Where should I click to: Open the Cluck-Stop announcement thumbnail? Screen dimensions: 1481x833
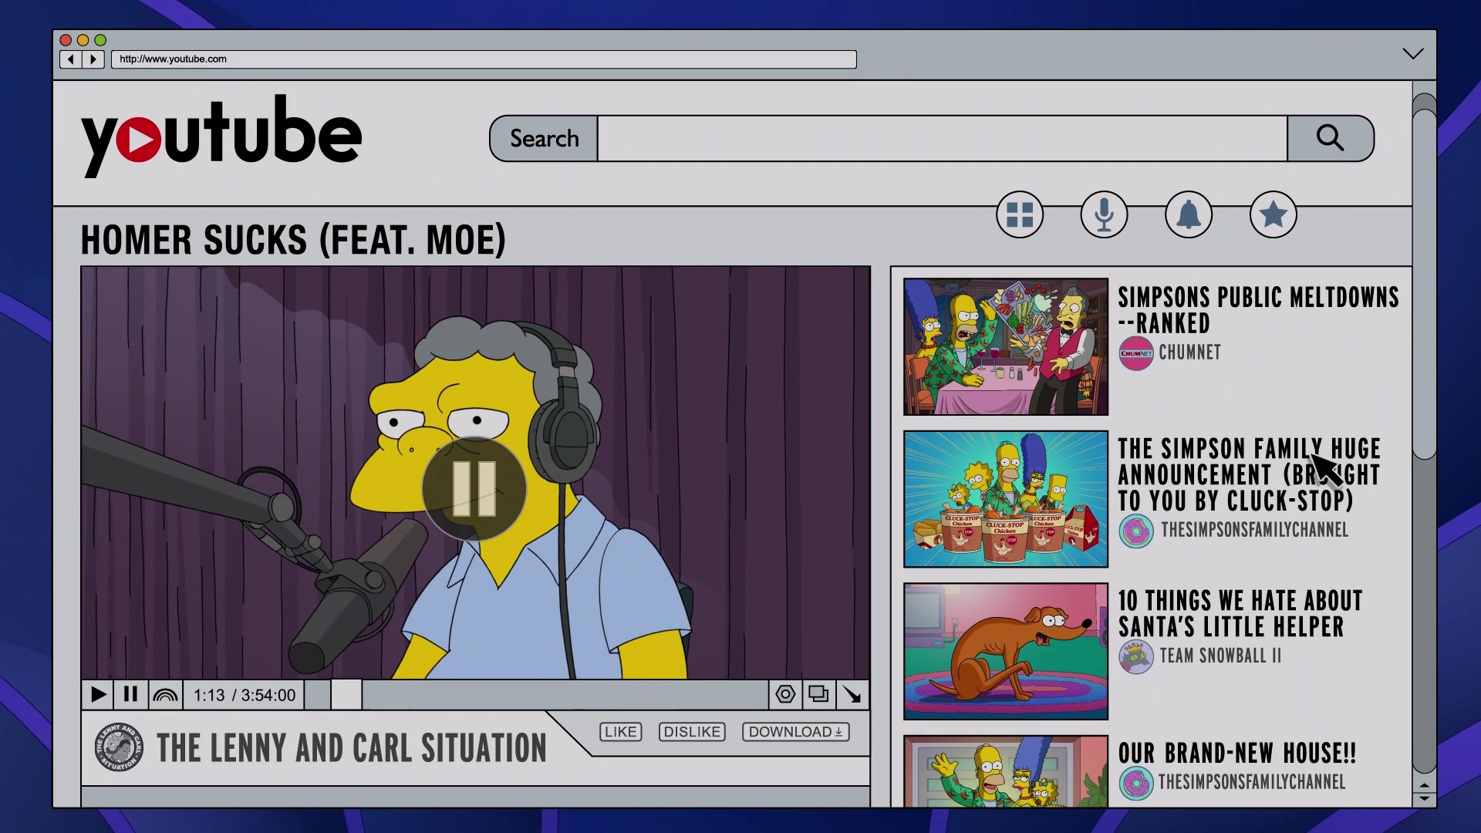click(x=1006, y=499)
